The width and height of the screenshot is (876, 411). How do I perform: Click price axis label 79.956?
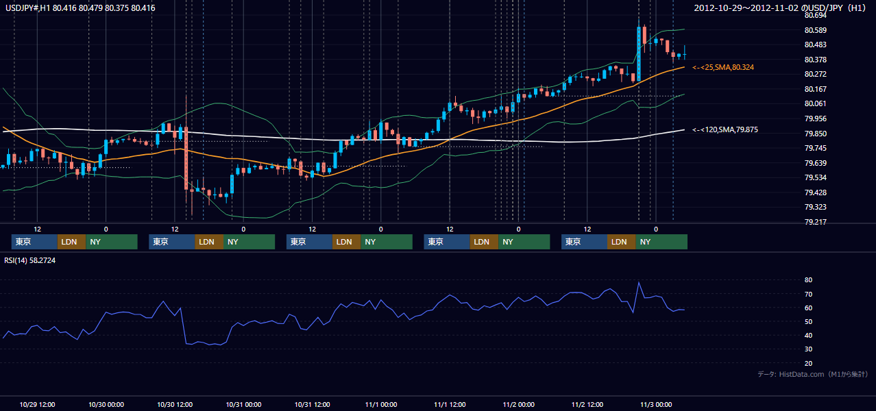point(814,119)
